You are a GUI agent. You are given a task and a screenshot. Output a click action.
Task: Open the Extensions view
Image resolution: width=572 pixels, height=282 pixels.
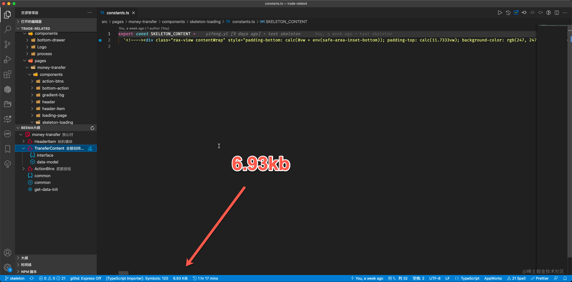[x=8, y=74]
